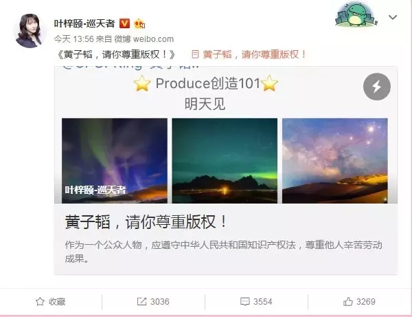Click the lightning bolt article icon
Screen dimensions: 412x317
click(x=377, y=87)
